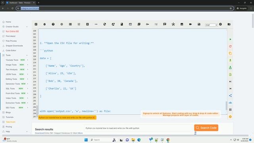Open Chrome from the taskbar
254x143 pixels.
168,140
